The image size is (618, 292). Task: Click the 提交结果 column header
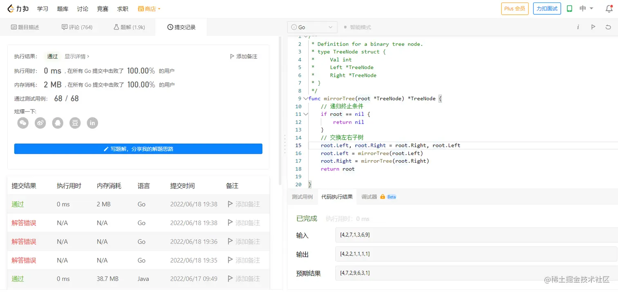point(24,186)
